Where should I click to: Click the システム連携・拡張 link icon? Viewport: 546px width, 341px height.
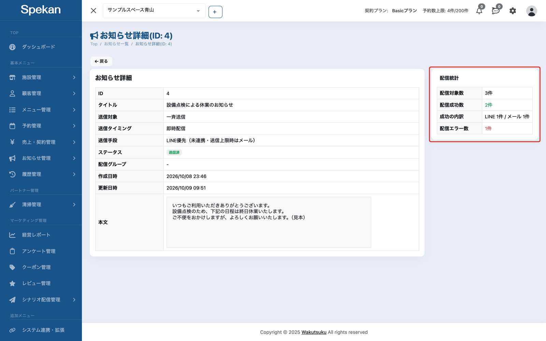pos(12,330)
